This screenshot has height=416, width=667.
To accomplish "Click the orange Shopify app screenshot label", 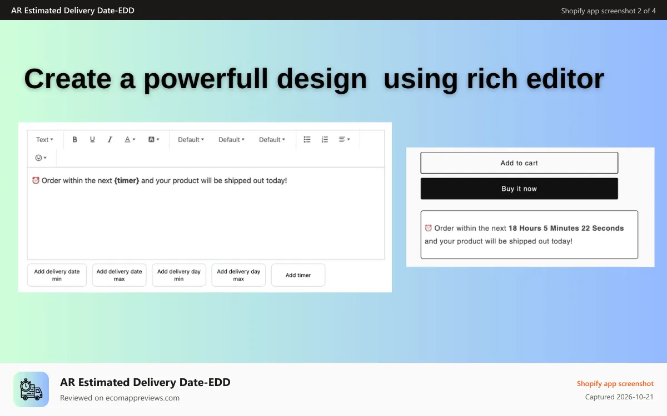I will [615, 384].
